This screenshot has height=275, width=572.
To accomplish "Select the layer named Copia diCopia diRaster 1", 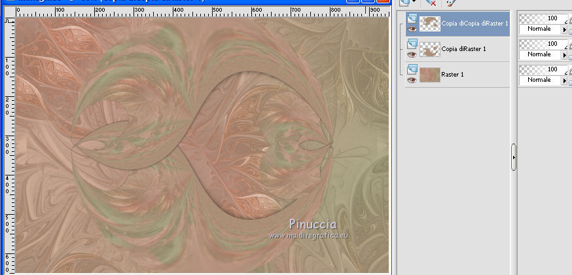I will tap(474, 24).
